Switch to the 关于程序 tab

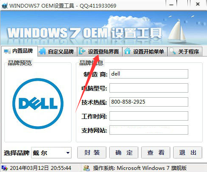click(185, 51)
